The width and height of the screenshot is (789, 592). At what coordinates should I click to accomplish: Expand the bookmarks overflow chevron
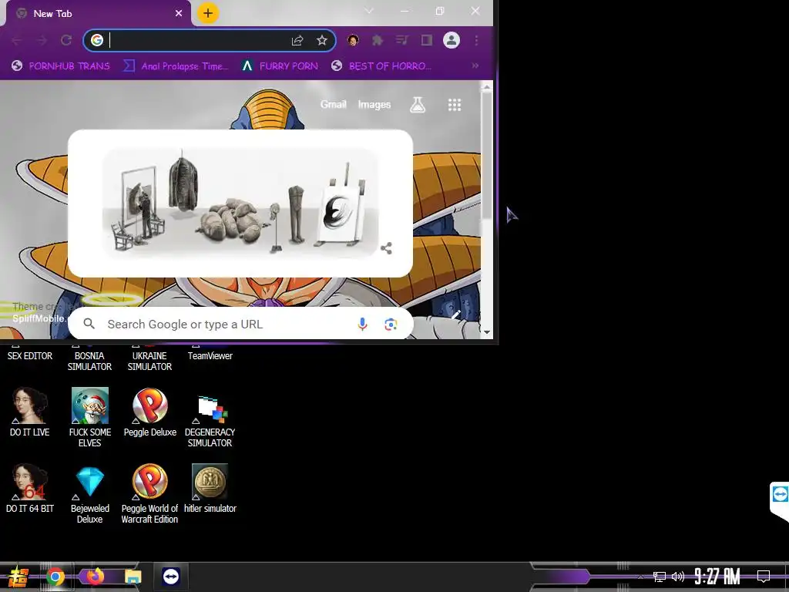[x=475, y=66]
